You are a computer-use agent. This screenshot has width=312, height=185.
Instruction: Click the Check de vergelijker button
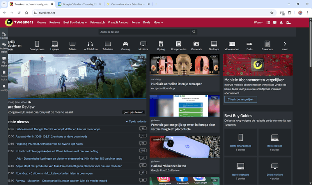241,99
